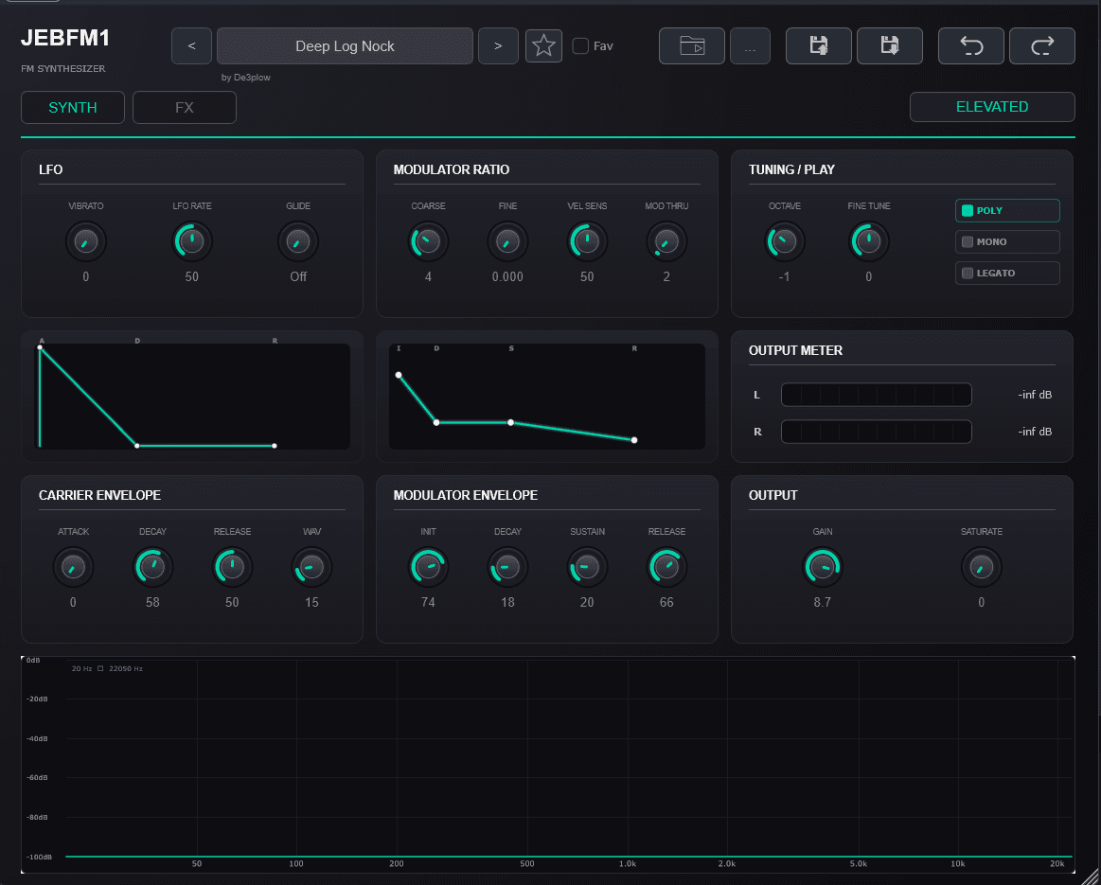Click the modulator RELEASE knob
Screen dimensions: 1101x885
tap(666, 567)
